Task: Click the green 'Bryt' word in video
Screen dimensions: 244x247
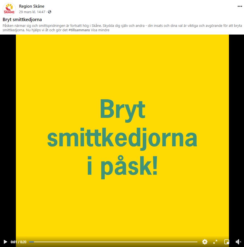Action: pos(122,110)
